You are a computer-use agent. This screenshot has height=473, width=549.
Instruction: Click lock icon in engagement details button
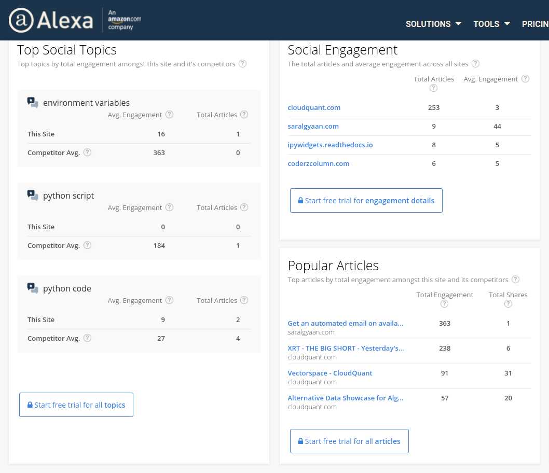tap(300, 201)
